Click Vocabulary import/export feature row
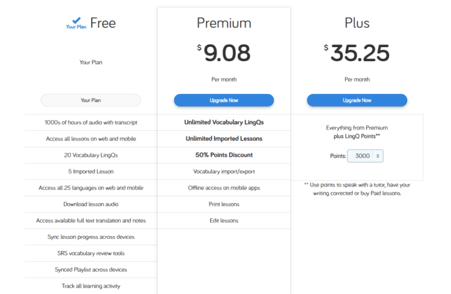The image size is (451, 294). pyautogui.click(x=223, y=172)
